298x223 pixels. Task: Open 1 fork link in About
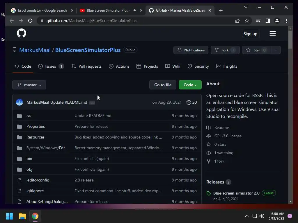(219, 161)
